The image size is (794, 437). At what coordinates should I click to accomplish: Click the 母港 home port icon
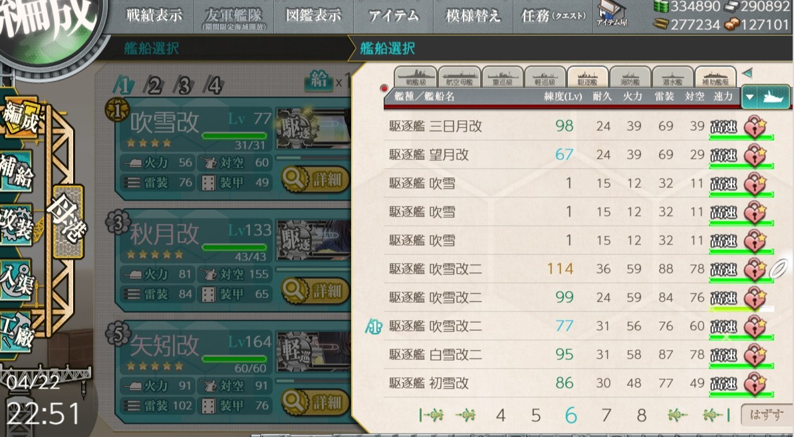pos(67,222)
